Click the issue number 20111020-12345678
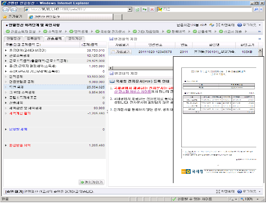 pos(155,52)
